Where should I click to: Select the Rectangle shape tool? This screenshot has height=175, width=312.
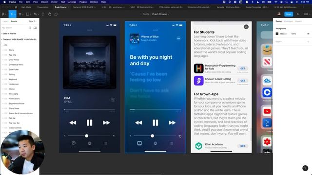pyautogui.click(x=28, y=14)
